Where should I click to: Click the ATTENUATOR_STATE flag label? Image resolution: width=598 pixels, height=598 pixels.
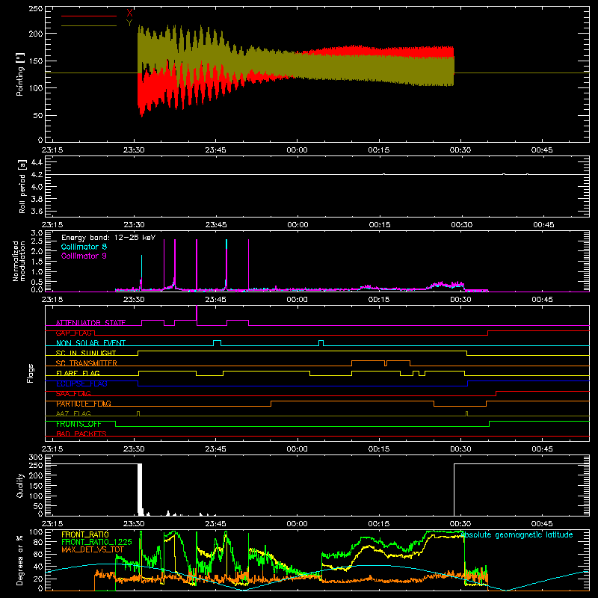90,323
